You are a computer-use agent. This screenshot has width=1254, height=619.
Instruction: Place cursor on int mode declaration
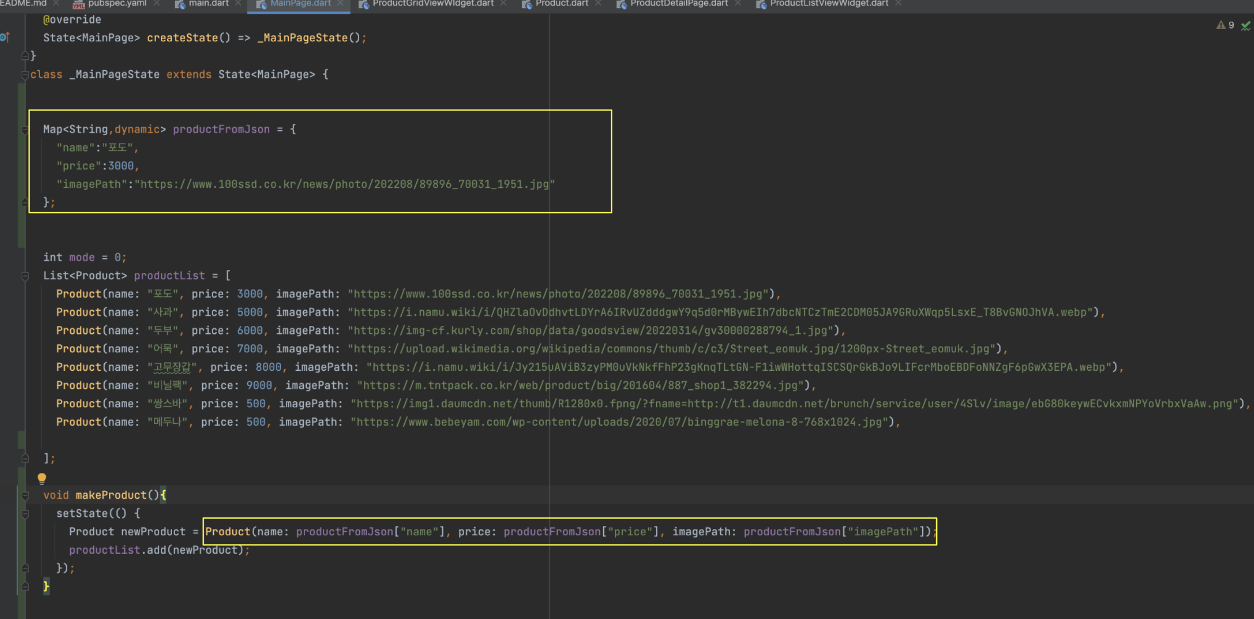point(85,258)
